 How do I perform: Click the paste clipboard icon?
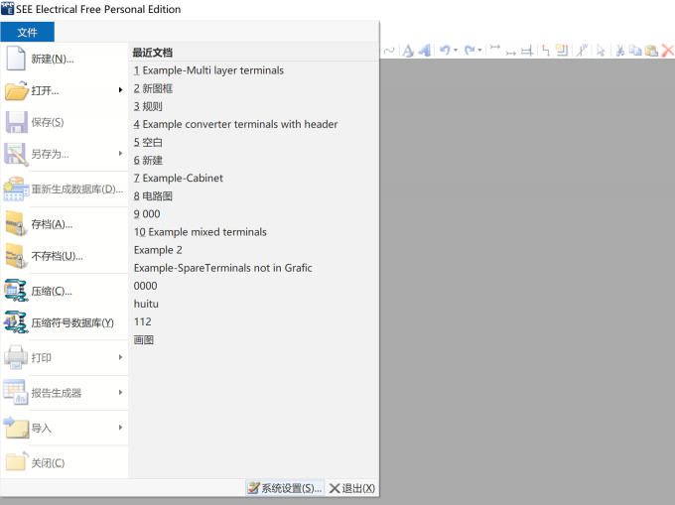(x=651, y=51)
